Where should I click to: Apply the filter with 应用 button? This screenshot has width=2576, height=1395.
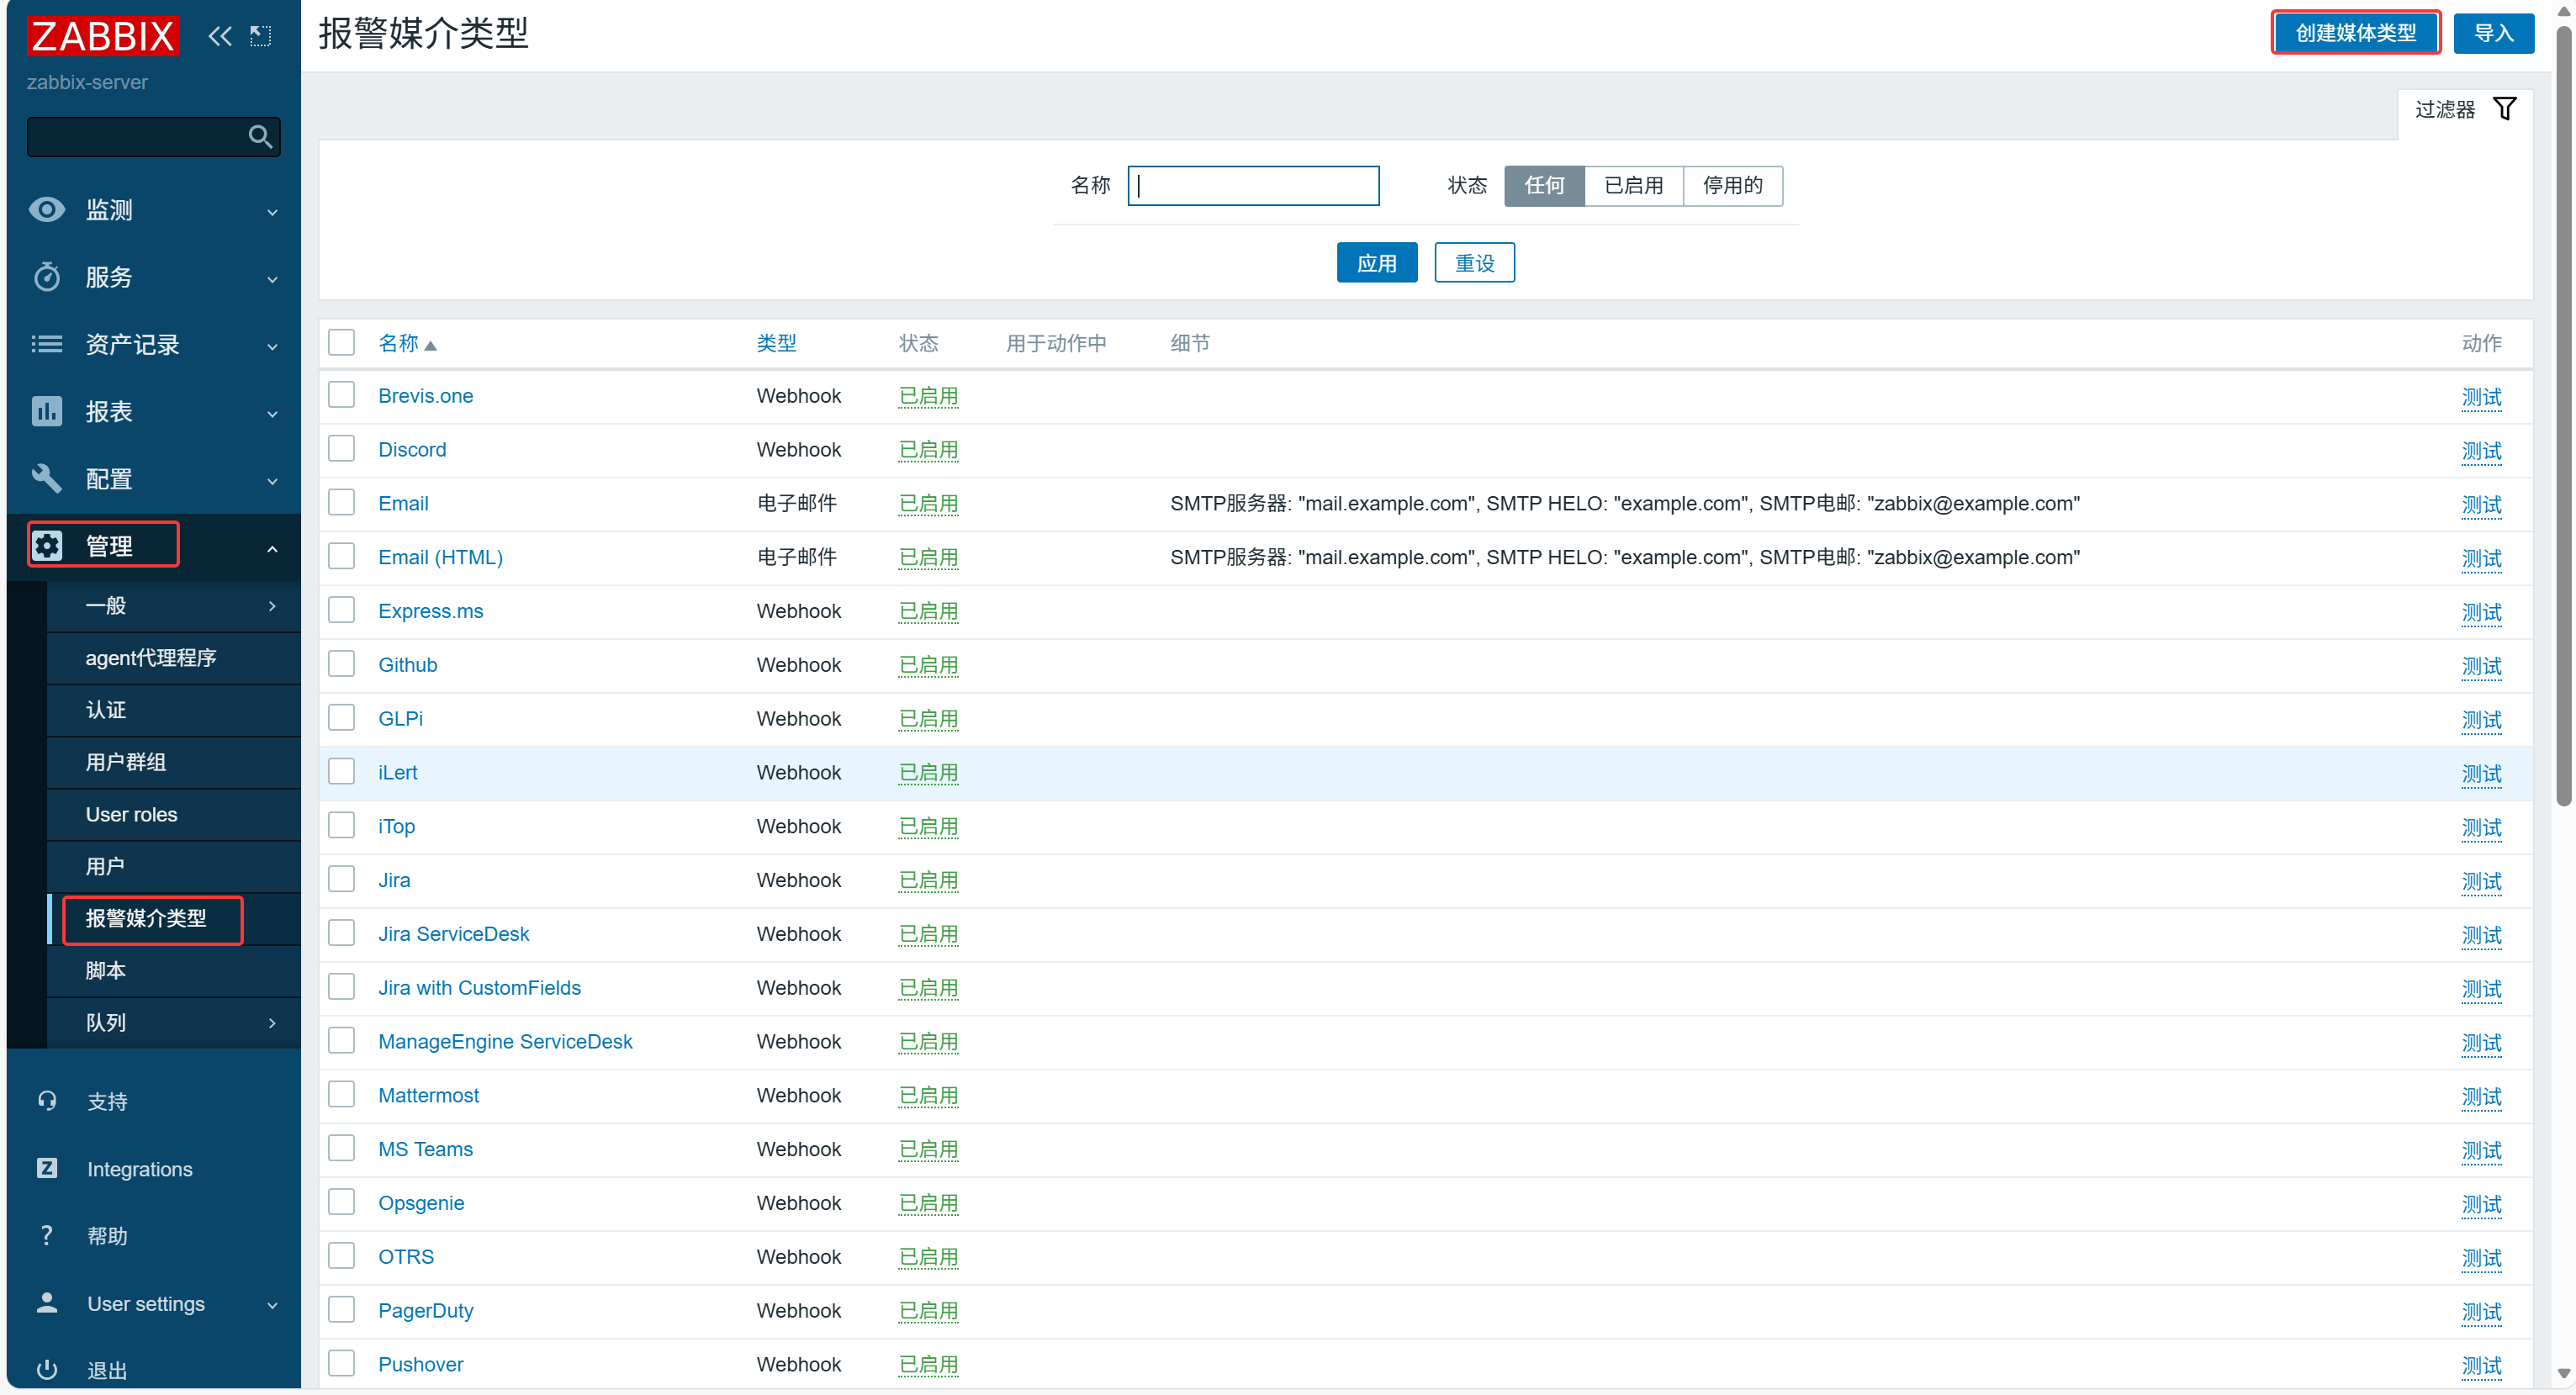tap(1376, 262)
